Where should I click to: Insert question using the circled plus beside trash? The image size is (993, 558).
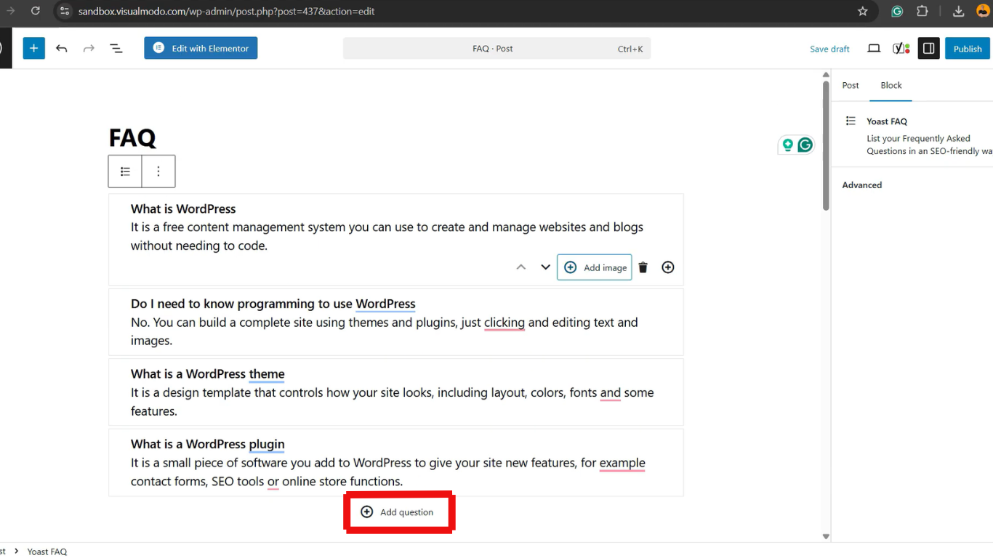coord(668,267)
